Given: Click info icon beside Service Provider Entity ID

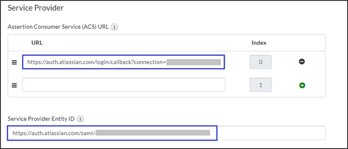Looking at the screenshot, I should [80, 119].
